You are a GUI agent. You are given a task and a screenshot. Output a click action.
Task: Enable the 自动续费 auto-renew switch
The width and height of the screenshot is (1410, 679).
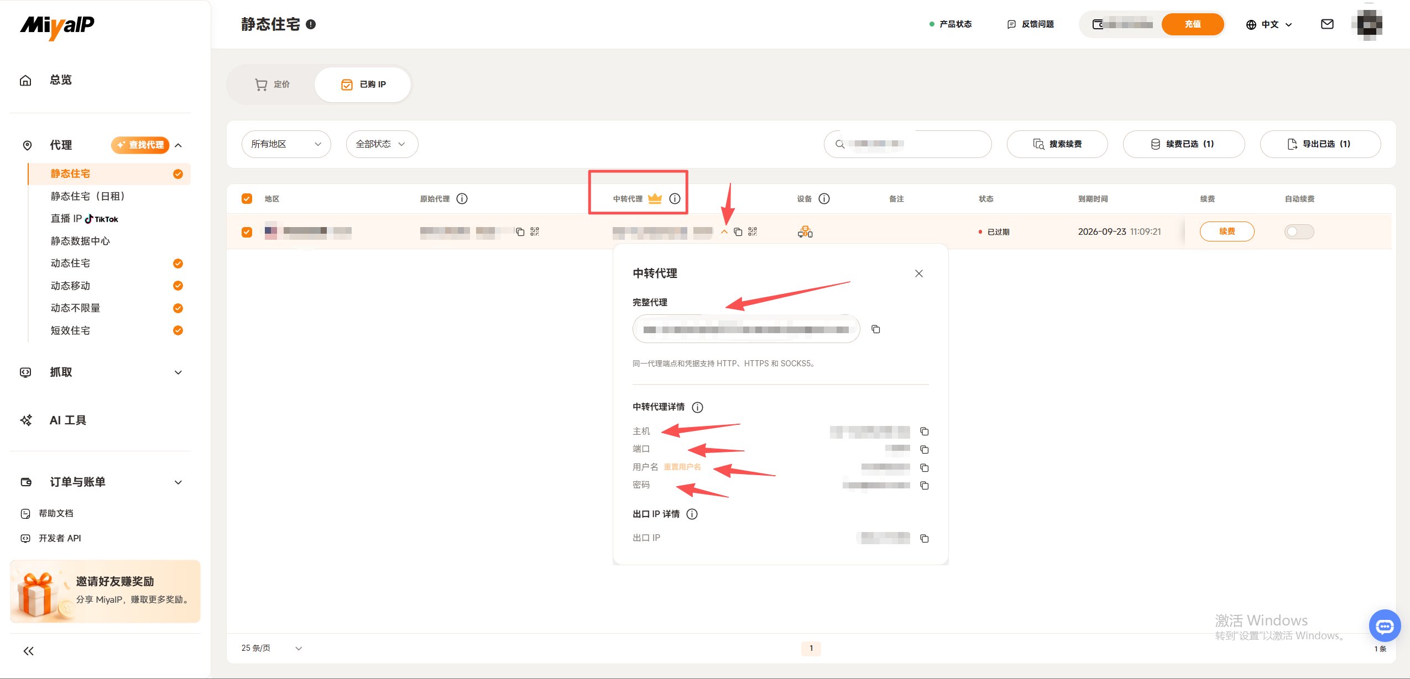[1299, 231]
